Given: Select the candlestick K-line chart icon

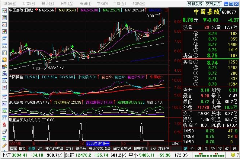Looking at the screenshot, I should [4, 31].
